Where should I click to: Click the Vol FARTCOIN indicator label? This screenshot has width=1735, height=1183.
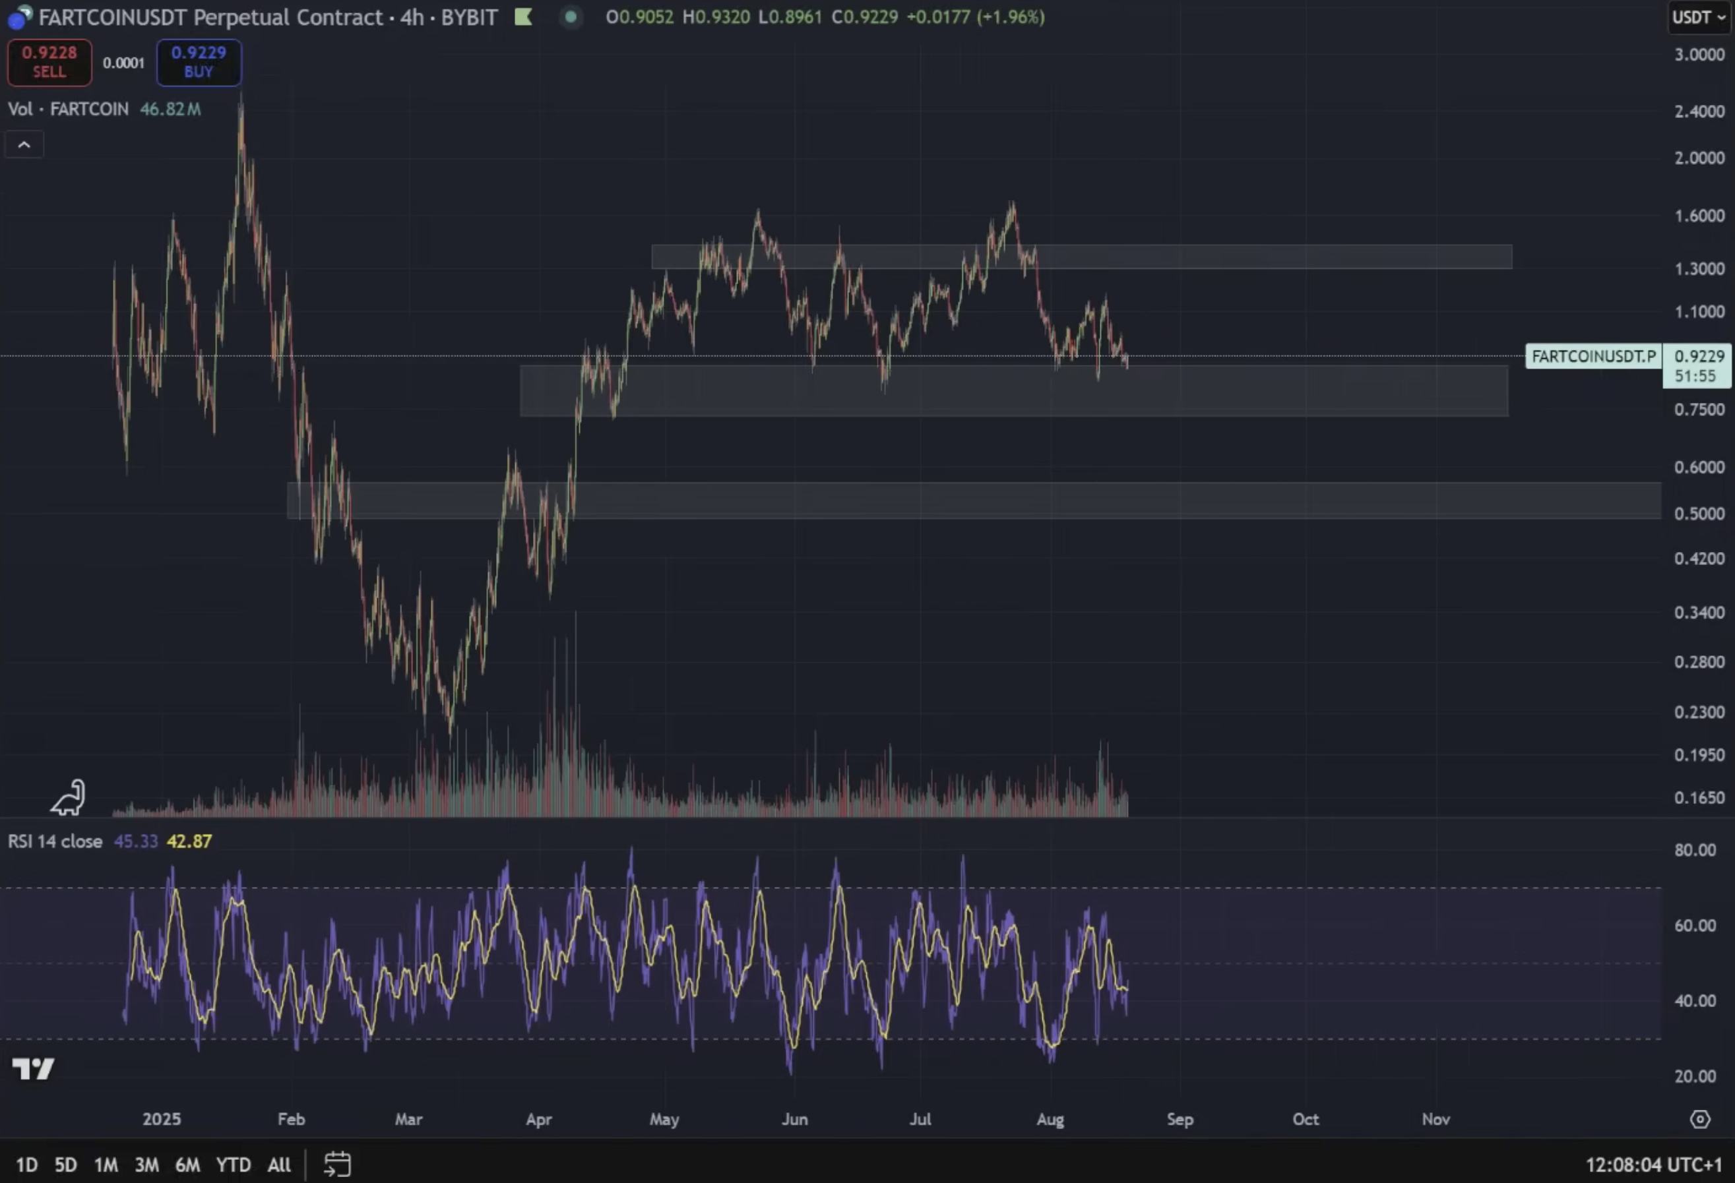tap(68, 109)
